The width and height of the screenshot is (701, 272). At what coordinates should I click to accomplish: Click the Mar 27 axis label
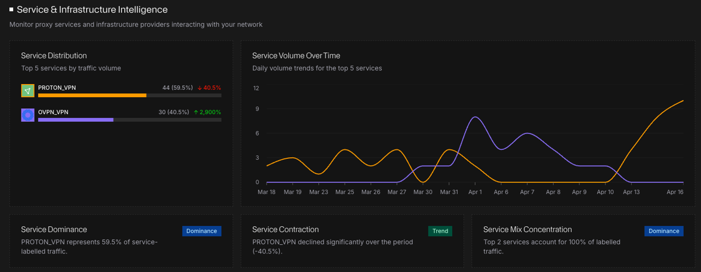397,192
